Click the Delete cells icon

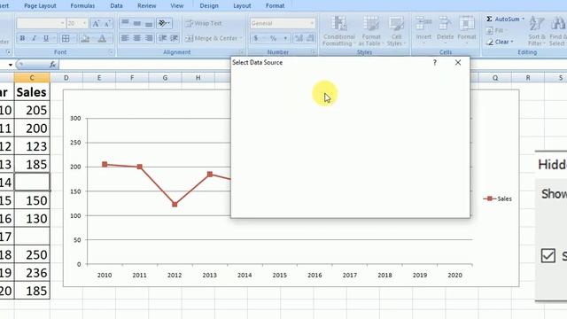click(445, 23)
